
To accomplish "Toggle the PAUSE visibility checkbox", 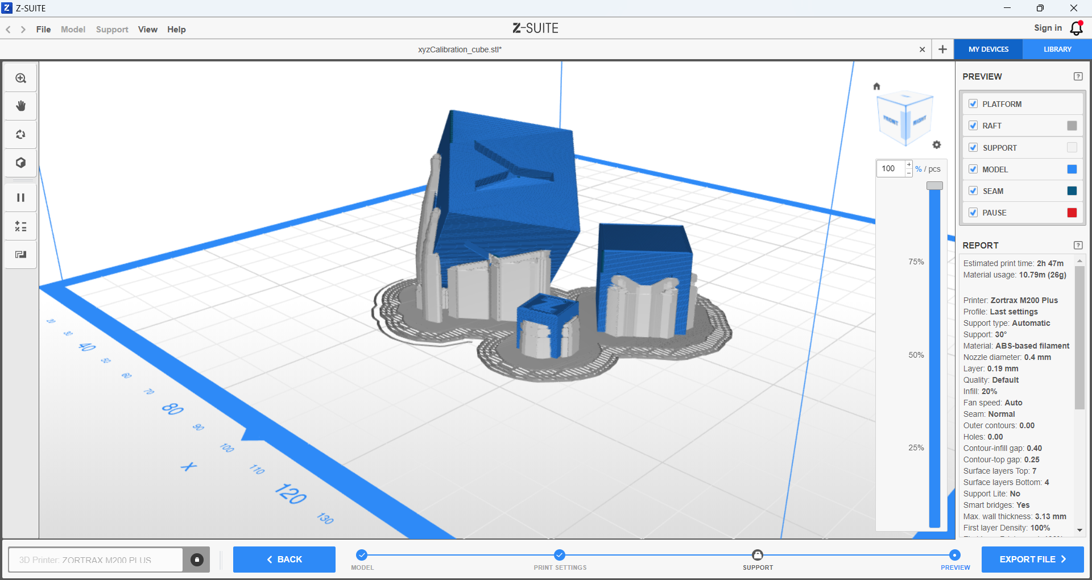I will point(973,213).
